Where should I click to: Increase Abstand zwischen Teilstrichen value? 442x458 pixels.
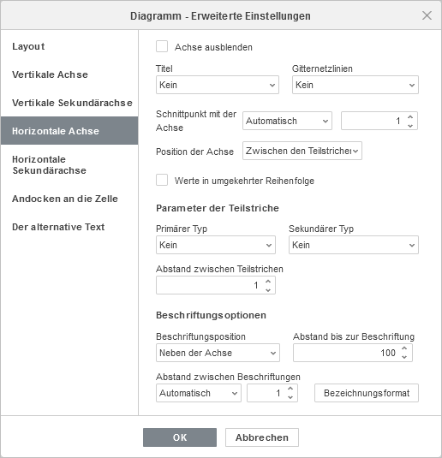[268, 282]
